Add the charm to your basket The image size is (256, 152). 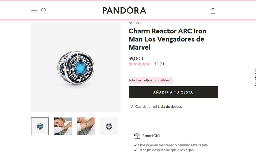click(173, 92)
